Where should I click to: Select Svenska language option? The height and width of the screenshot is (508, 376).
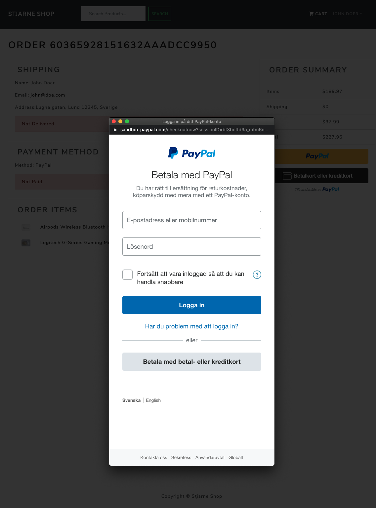[131, 400]
